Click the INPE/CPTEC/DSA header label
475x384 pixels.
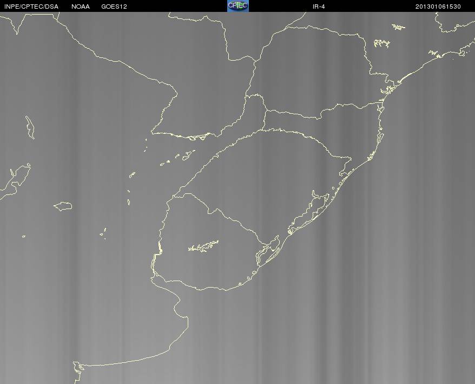click(x=31, y=6)
